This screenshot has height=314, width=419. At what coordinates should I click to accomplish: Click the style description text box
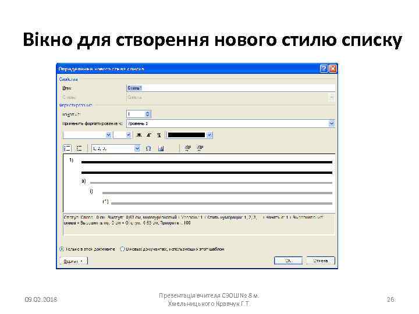pyautogui.click(x=199, y=224)
